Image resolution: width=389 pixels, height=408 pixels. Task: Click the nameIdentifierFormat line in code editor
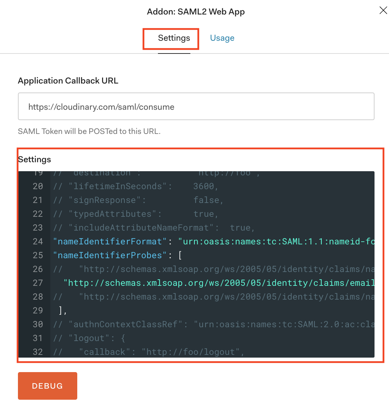tap(213, 242)
